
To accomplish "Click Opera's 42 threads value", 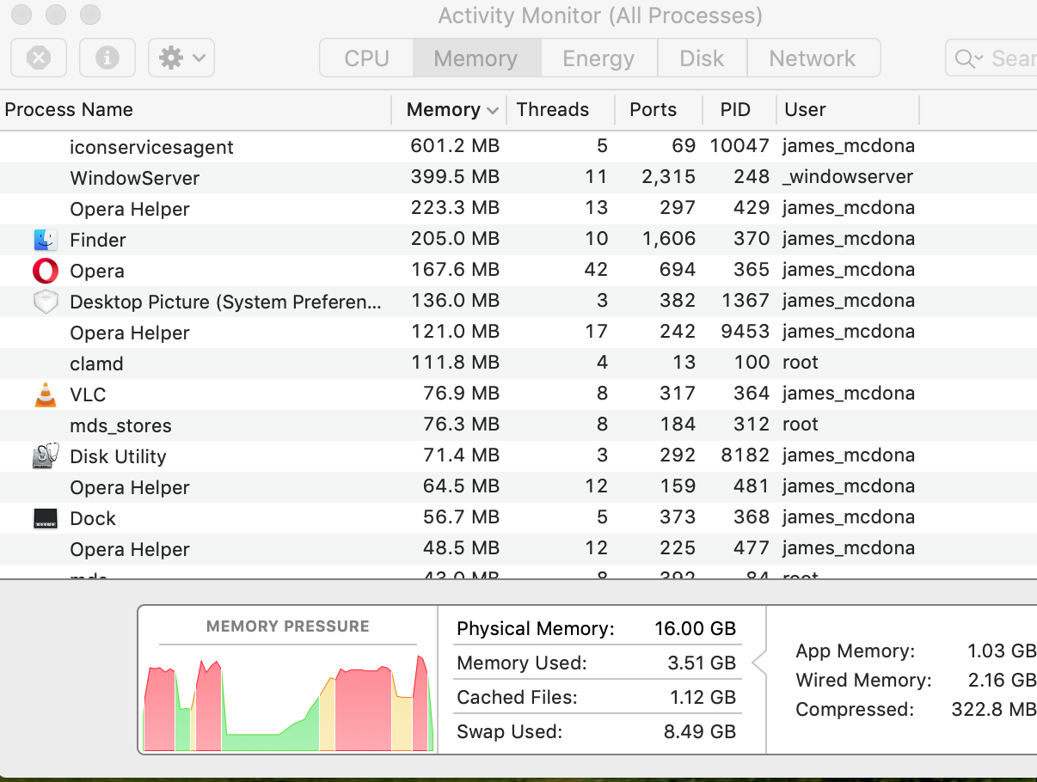I will [596, 270].
